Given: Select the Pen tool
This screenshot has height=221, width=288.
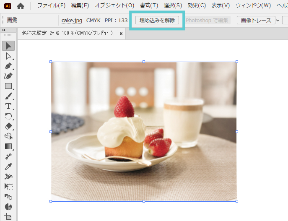Looking at the screenshot, I should click(8, 66).
